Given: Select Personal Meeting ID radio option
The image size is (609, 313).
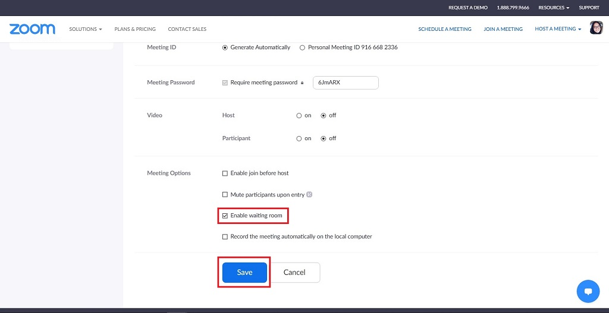Looking at the screenshot, I should (302, 48).
